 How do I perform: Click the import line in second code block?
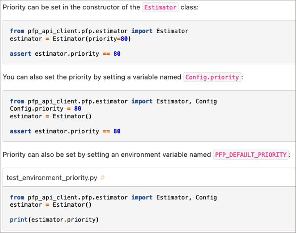113,101
